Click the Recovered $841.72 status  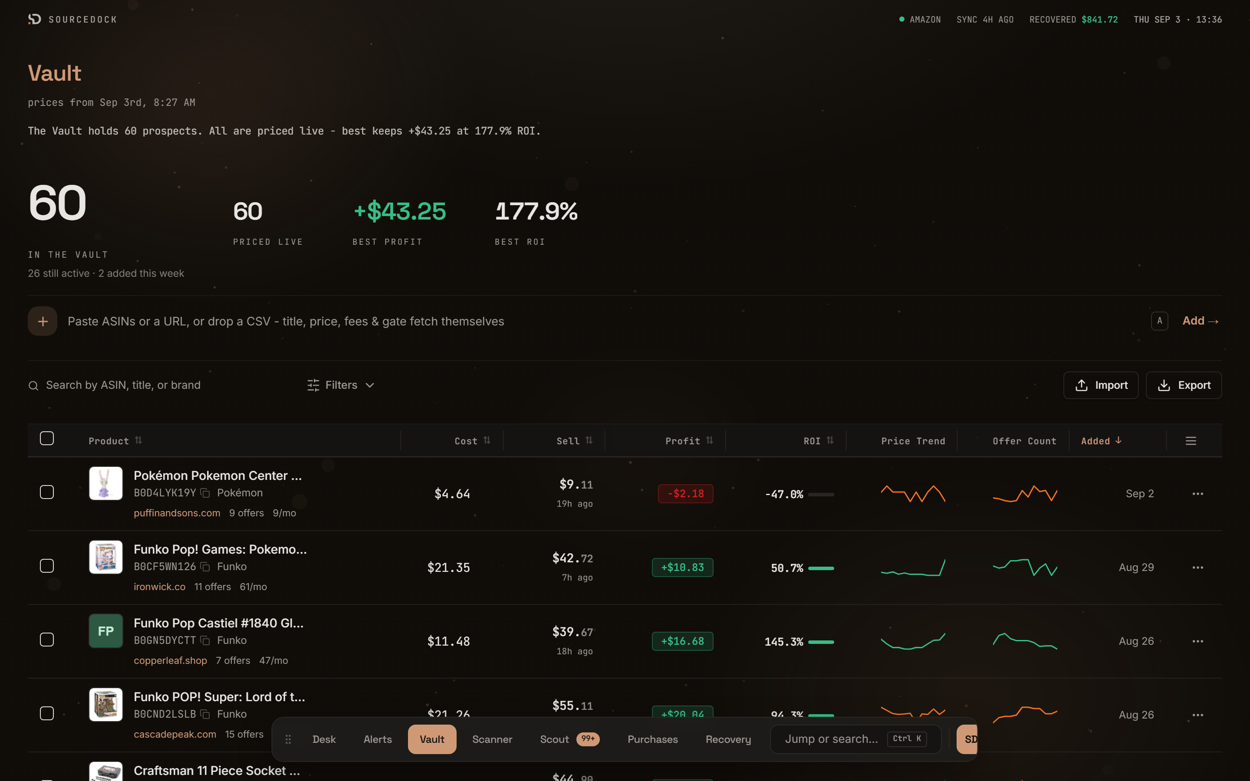[x=1073, y=20]
